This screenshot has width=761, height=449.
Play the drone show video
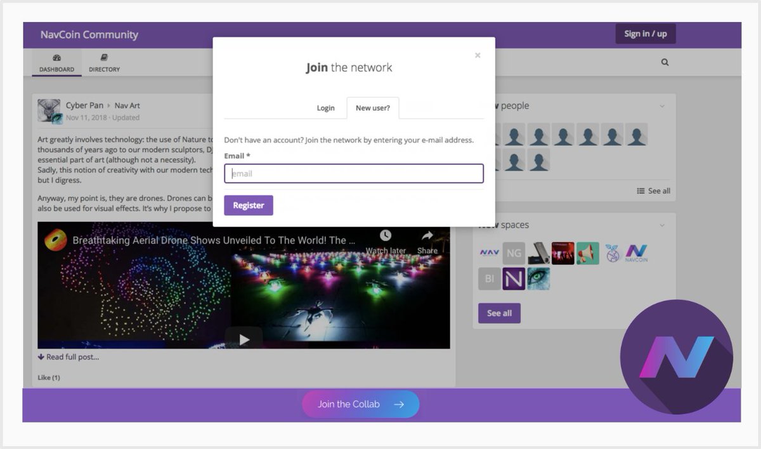pos(244,339)
